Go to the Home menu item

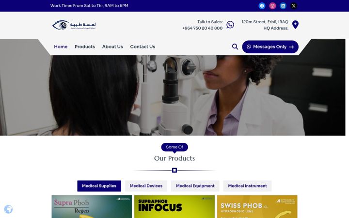(61, 47)
